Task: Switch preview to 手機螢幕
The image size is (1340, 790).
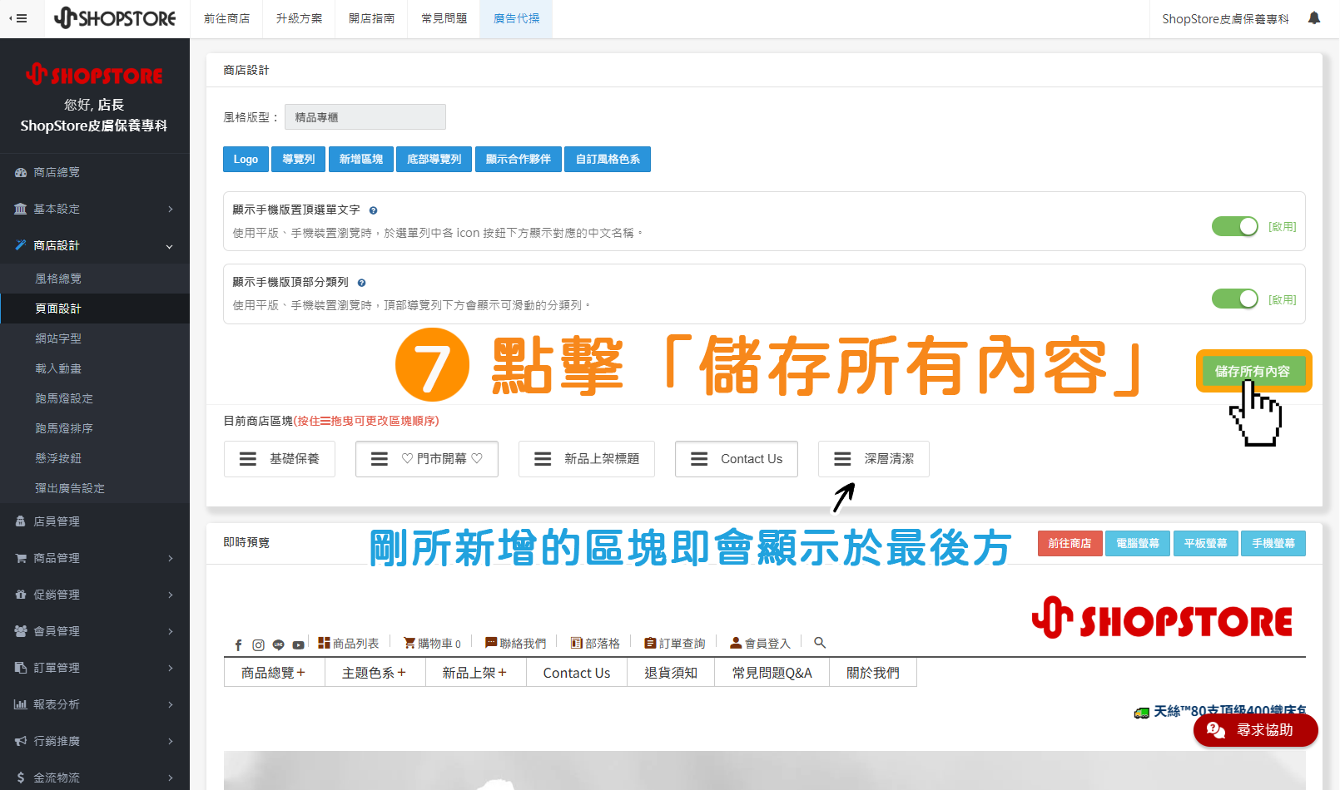Action: pos(1273,543)
